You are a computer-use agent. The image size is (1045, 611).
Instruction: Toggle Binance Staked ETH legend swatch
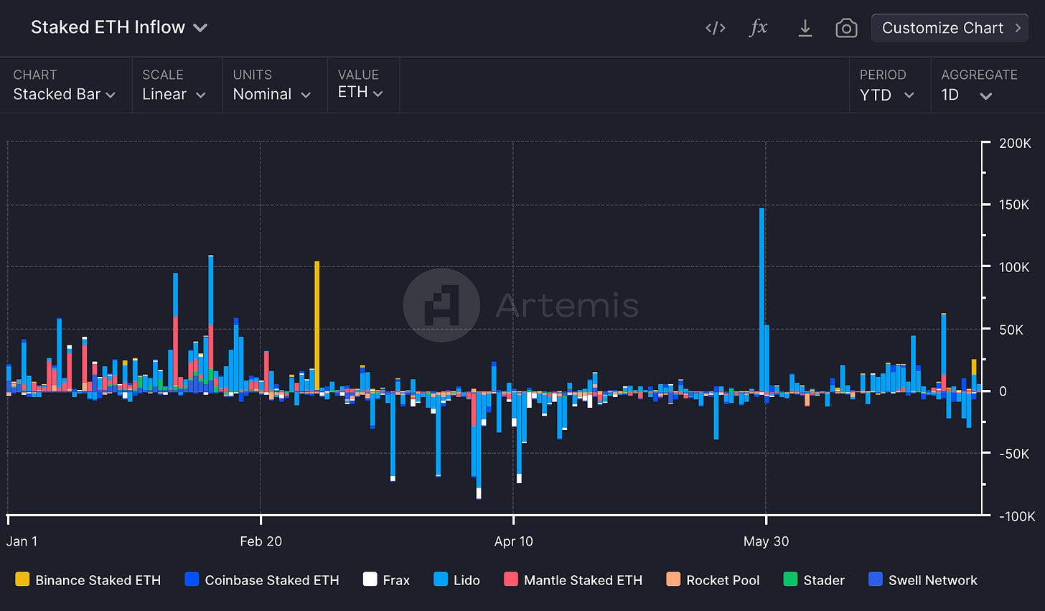click(22, 579)
